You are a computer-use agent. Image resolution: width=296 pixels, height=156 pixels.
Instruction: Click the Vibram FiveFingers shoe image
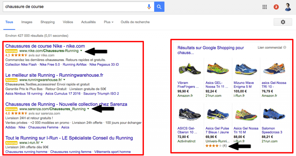[189, 69]
